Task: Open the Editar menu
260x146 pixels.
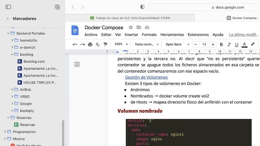Action: click(x=106, y=34)
